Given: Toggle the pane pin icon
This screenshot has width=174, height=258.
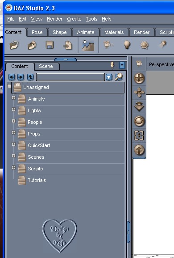Looking at the screenshot, I should pos(112,65).
